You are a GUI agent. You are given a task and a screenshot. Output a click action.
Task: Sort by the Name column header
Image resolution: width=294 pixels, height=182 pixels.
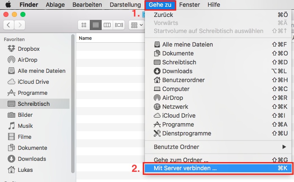(x=85, y=38)
